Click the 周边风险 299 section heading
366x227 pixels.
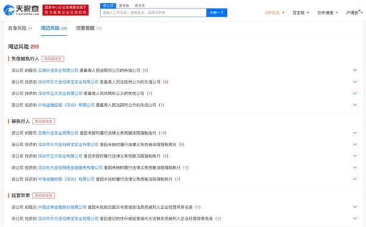(23, 47)
